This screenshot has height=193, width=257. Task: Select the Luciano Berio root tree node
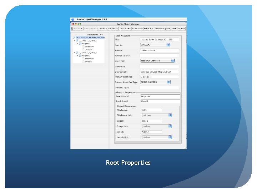tap(90, 38)
